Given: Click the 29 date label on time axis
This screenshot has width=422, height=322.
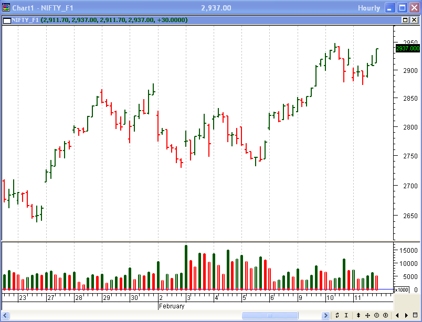Looking at the screenshot, I should [107, 298].
